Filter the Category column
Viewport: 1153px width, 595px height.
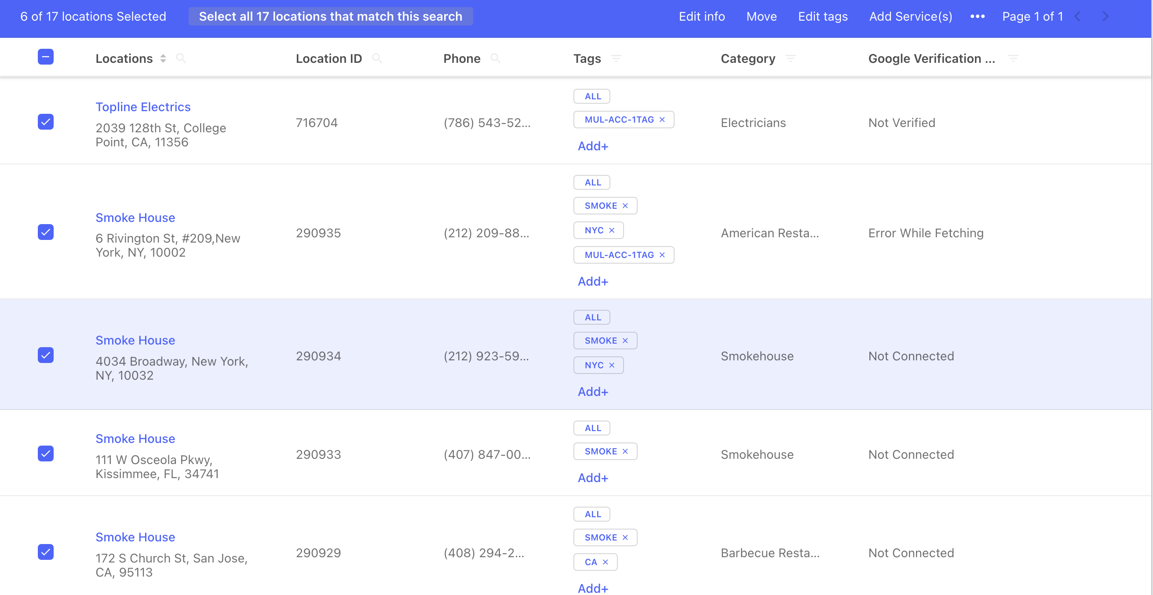click(791, 58)
